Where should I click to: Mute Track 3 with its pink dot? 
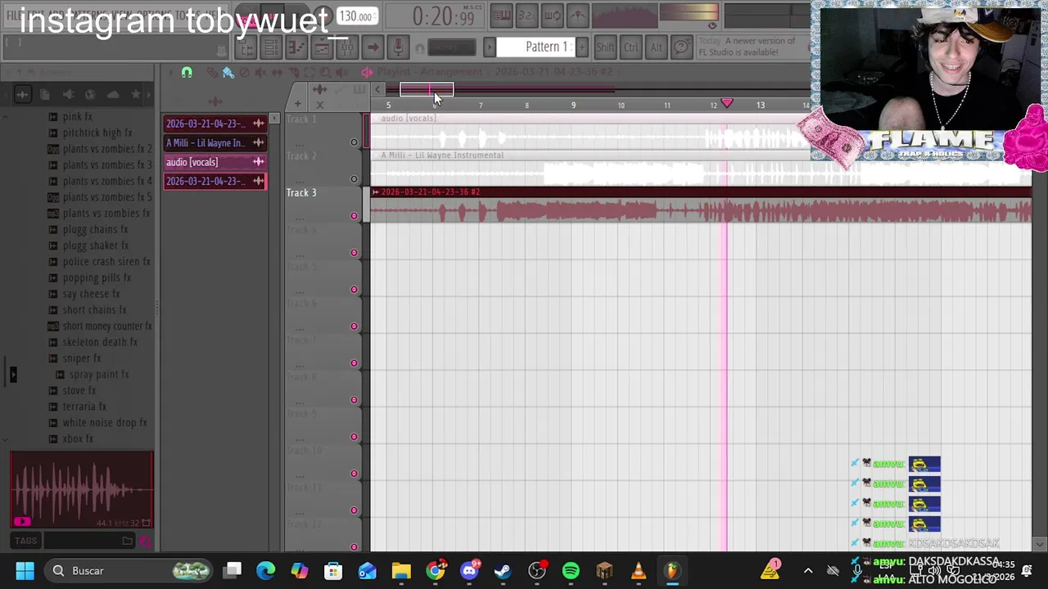pos(354,216)
